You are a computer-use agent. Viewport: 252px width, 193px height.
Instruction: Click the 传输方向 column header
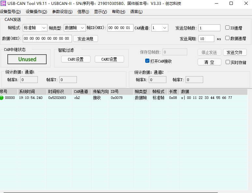[100, 92]
